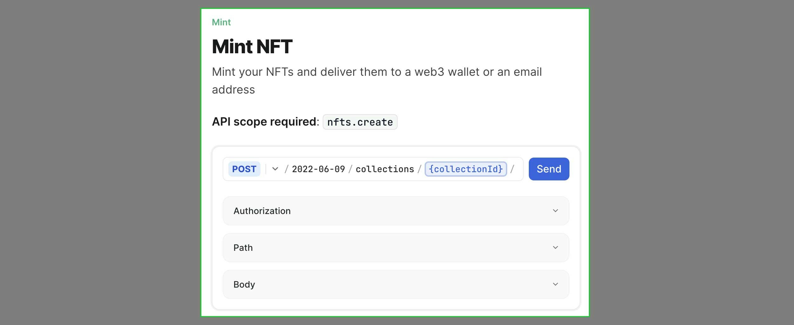Click the Send request button
This screenshot has height=325, width=794.
pyautogui.click(x=549, y=169)
